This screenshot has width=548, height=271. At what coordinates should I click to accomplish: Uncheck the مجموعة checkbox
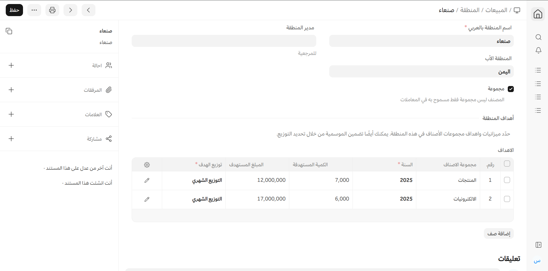pos(511,89)
